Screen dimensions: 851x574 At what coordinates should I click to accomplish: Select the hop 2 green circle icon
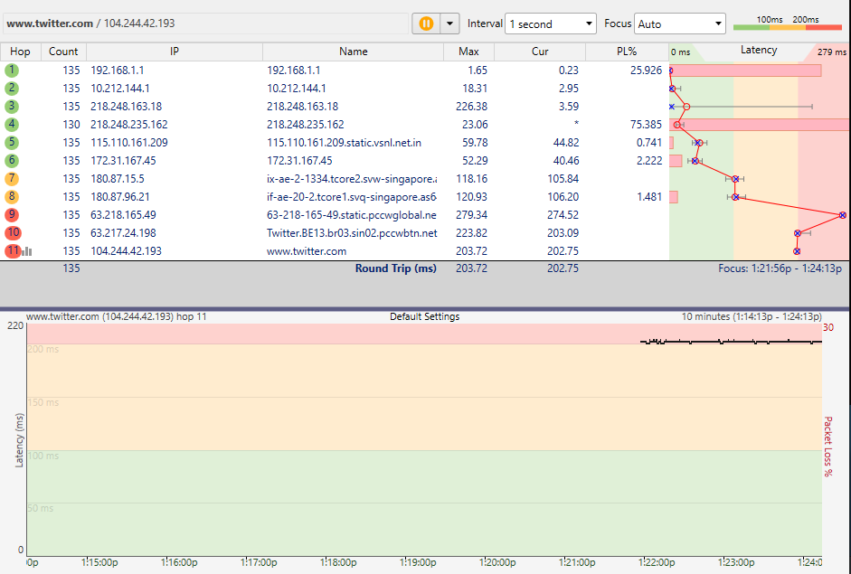pyautogui.click(x=12, y=88)
